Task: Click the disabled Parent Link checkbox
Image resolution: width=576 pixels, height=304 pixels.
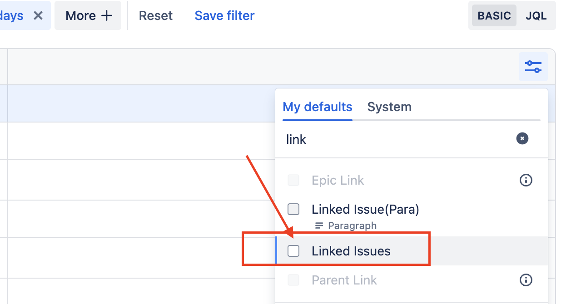Action: [x=293, y=280]
